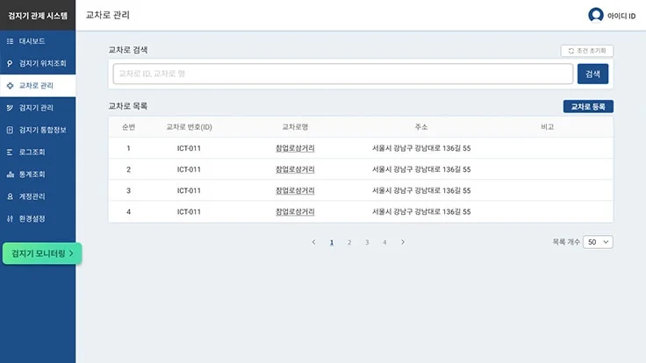Click the log list icon beside 로그조회
This screenshot has height=363, width=646.
click(10, 153)
